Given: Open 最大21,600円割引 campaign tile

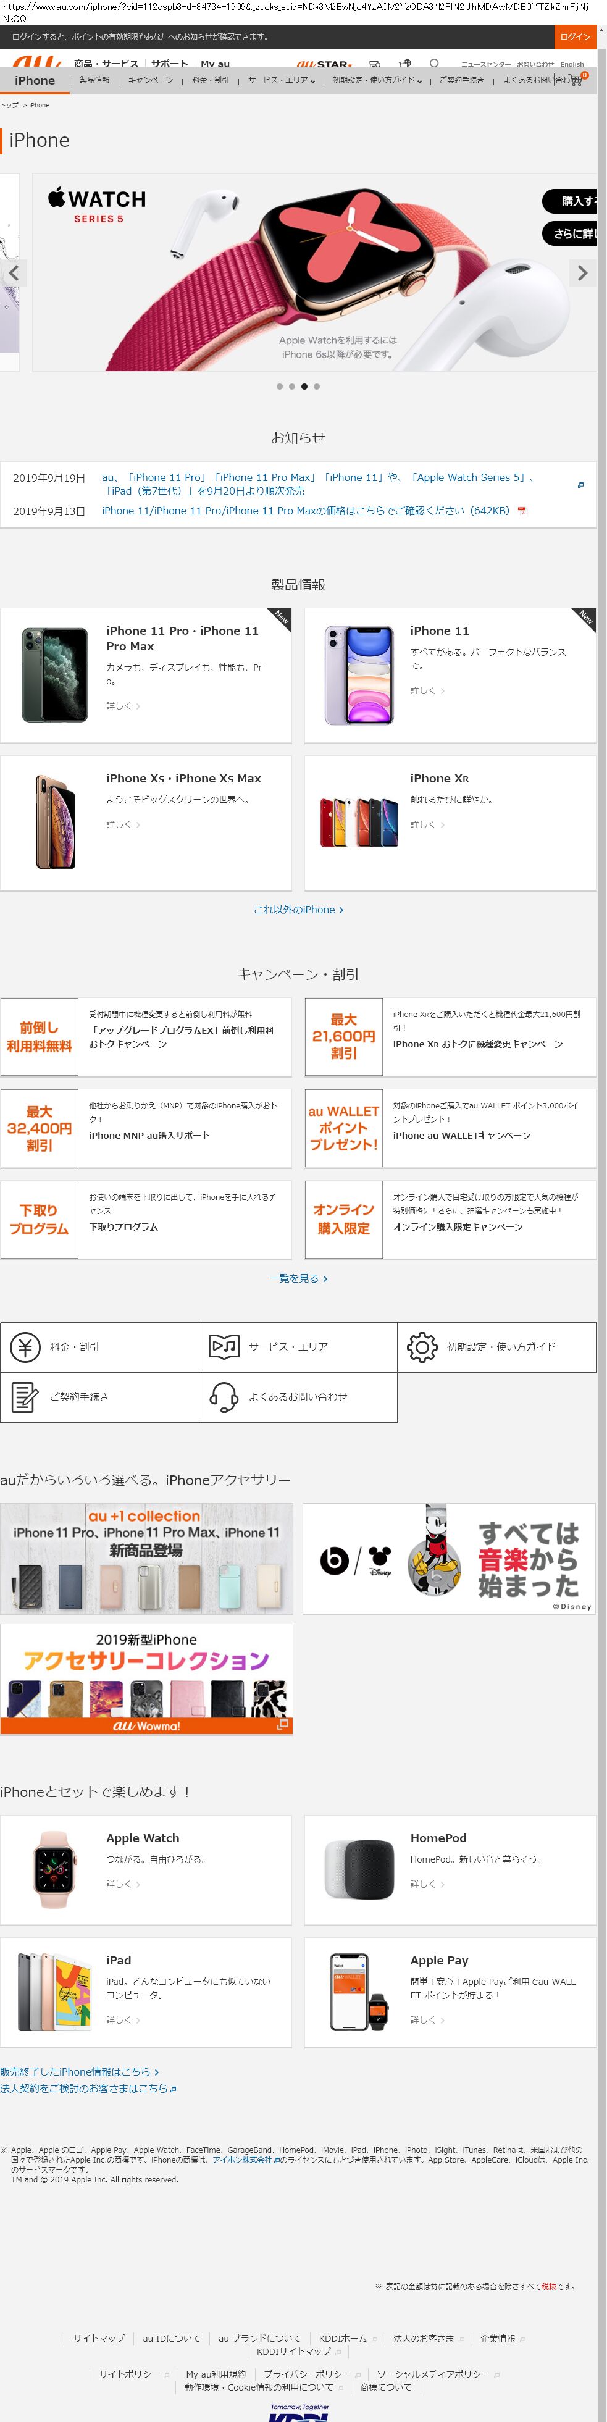Looking at the screenshot, I should click(x=343, y=1037).
